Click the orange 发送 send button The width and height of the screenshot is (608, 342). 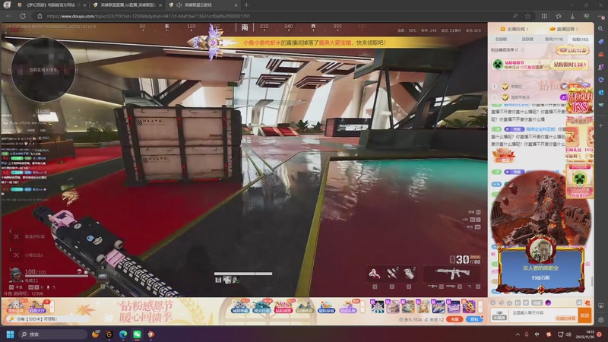point(584,315)
